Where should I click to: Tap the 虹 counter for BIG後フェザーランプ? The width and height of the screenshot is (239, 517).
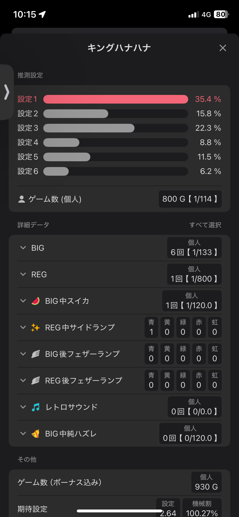click(214, 354)
